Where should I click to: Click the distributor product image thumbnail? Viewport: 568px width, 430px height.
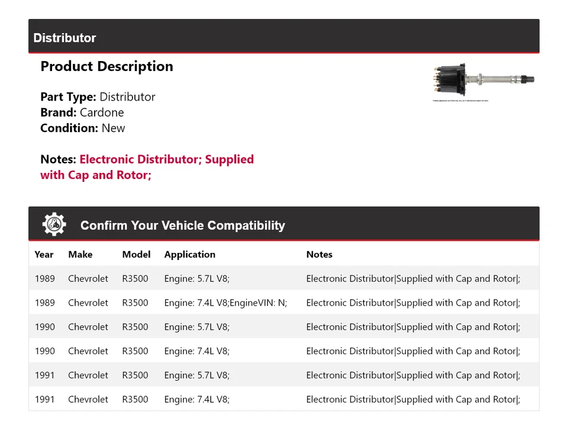[x=483, y=81]
